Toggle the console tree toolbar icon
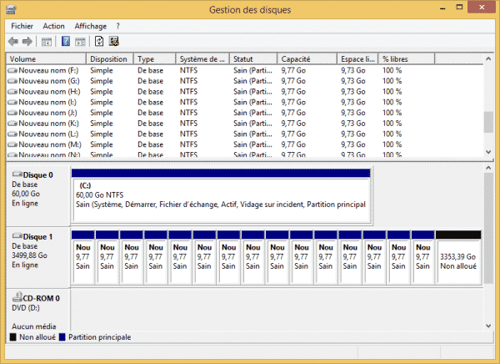Screen dimensions: 500x364 click(47, 41)
